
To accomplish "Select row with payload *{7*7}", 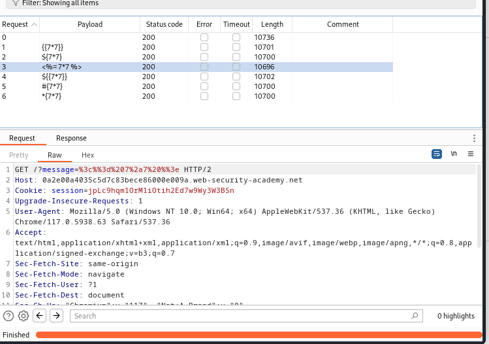I will coord(197,96).
